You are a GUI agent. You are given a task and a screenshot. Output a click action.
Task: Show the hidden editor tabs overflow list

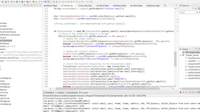pyautogui.click(x=165, y=6)
